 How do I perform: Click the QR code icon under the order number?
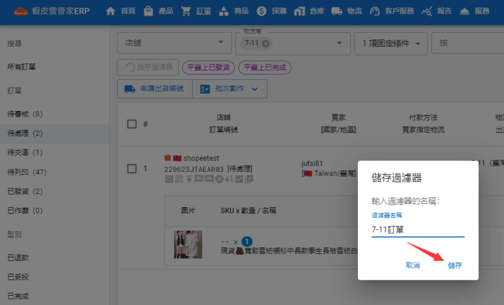tap(179, 179)
